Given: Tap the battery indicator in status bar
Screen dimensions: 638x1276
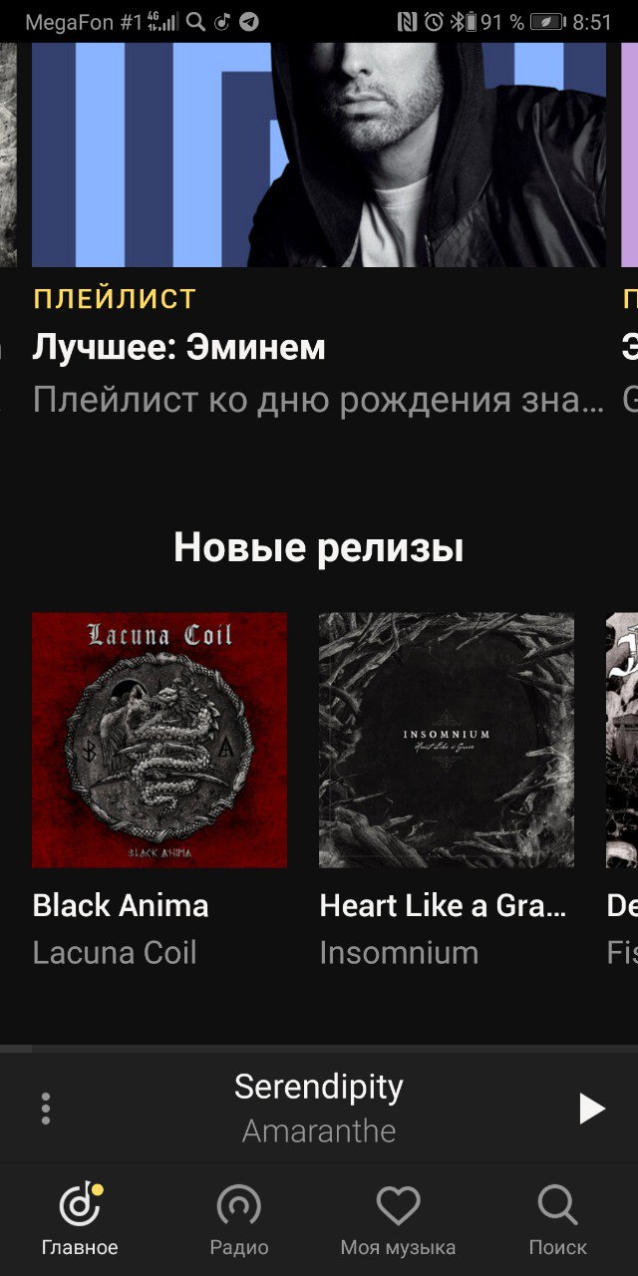Looking at the screenshot, I should [548, 22].
